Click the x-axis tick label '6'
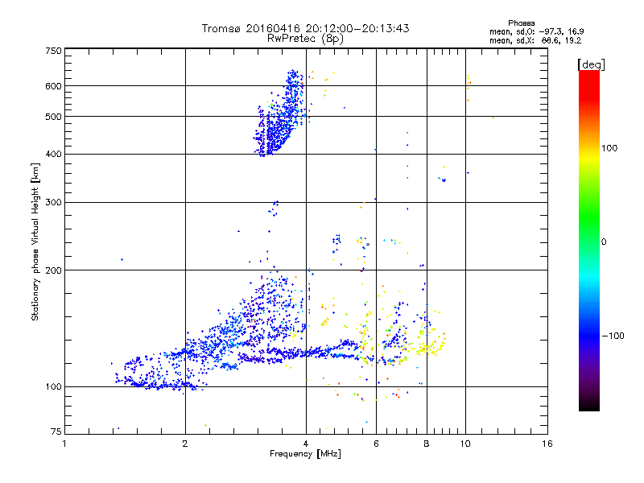This screenshot has height=483, width=644. coord(376,444)
